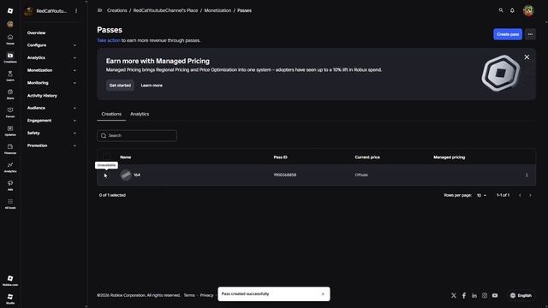Image resolution: width=548 pixels, height=308 pixels.
Task: Click the 'Pass ID' column header
Action: pos(280,157)
